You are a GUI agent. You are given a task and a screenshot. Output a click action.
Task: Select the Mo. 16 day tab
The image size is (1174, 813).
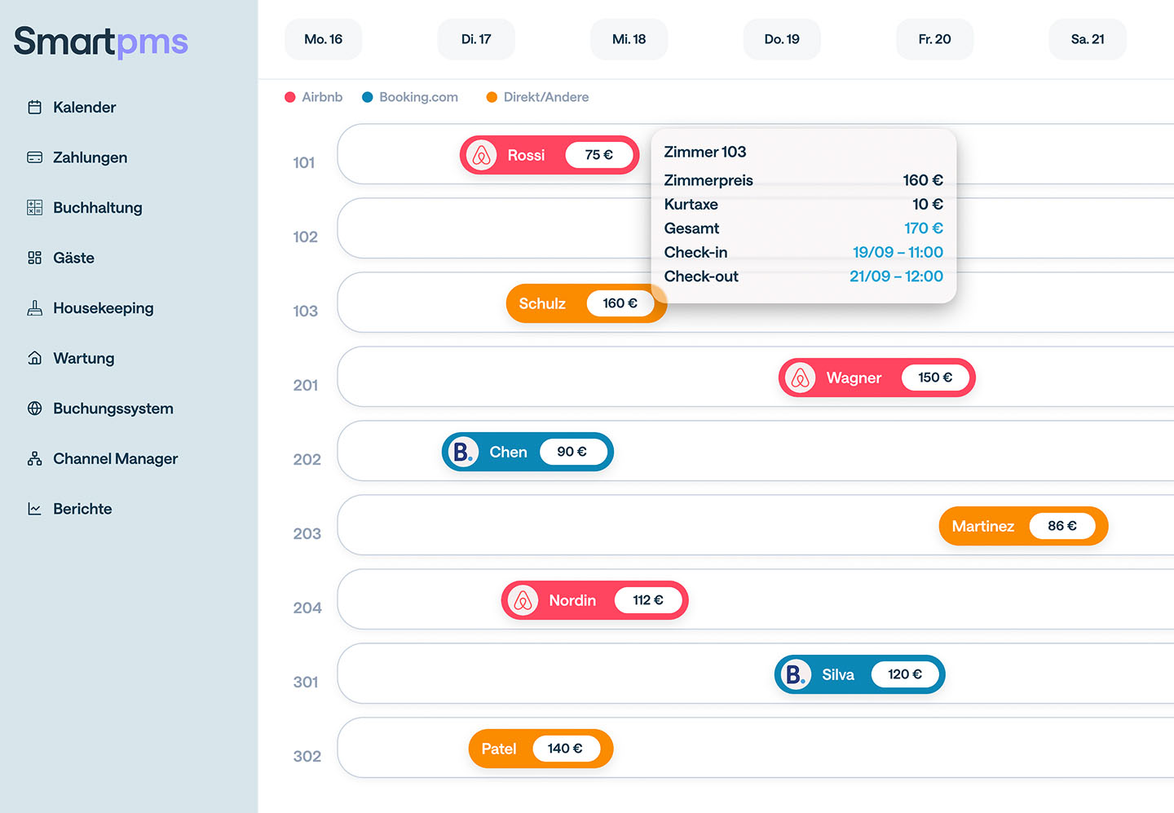pos(323,39)
